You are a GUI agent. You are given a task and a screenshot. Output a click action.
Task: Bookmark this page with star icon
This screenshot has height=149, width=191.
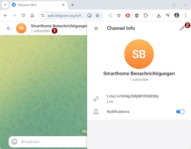pos(97,16)
